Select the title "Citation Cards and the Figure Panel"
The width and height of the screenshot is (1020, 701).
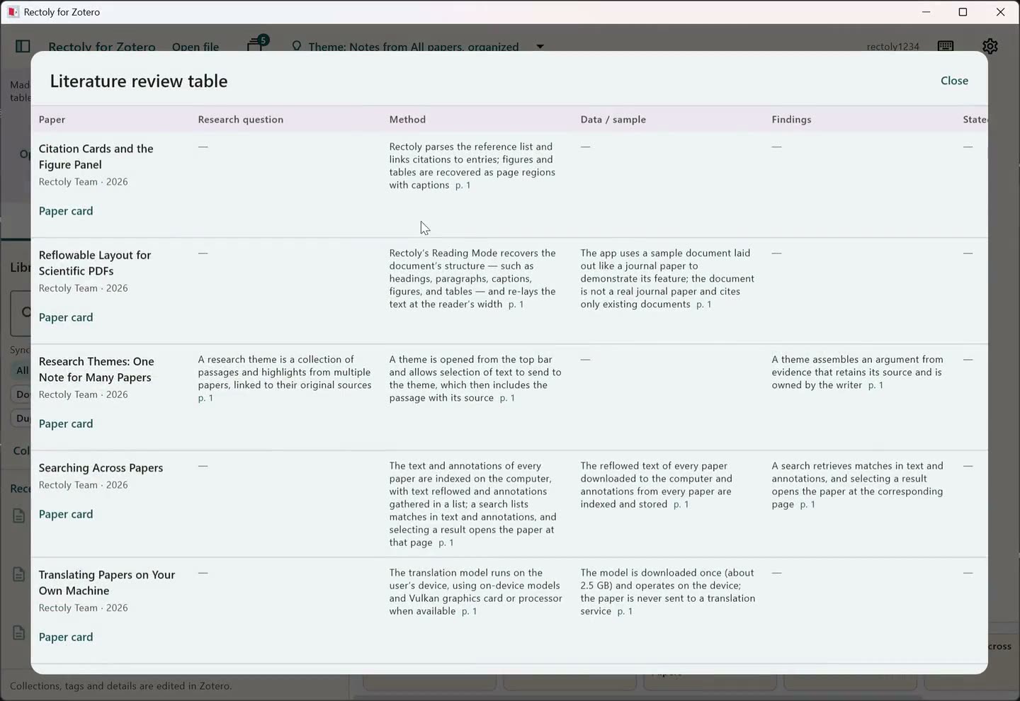pyautogui.click(x=96, y=156)
